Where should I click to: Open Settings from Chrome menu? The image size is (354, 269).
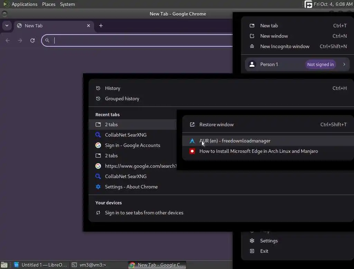pyautogui.click(x=298, y=241)
